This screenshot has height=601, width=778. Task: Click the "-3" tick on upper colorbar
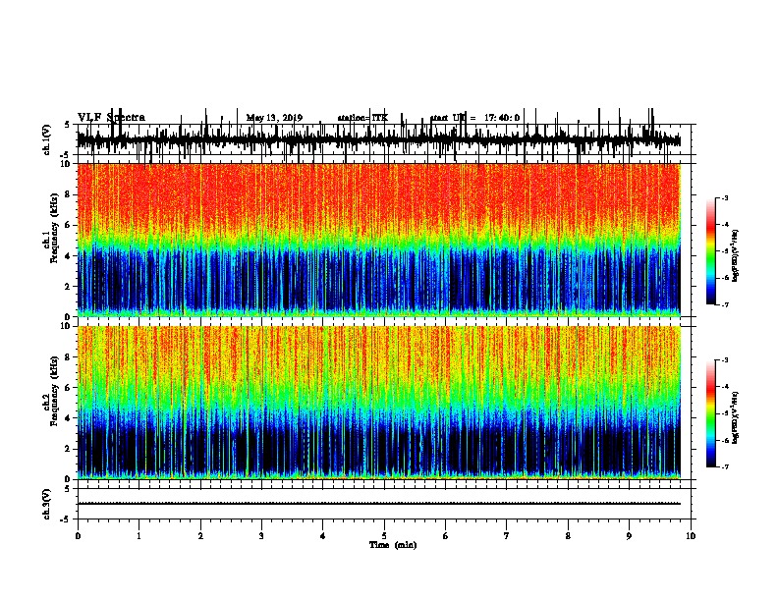click(724, 198)
